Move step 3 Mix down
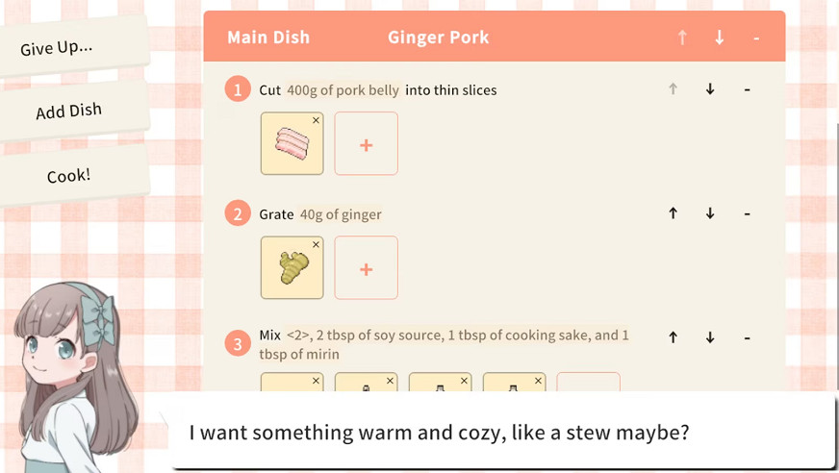 tap(710, 337)
